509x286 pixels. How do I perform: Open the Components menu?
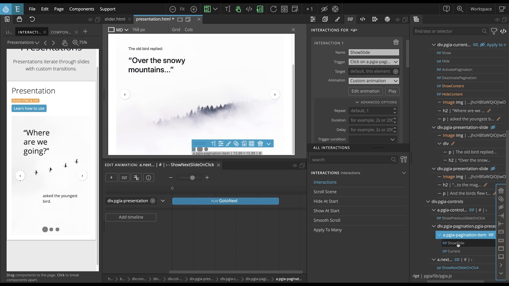[82, 9]
